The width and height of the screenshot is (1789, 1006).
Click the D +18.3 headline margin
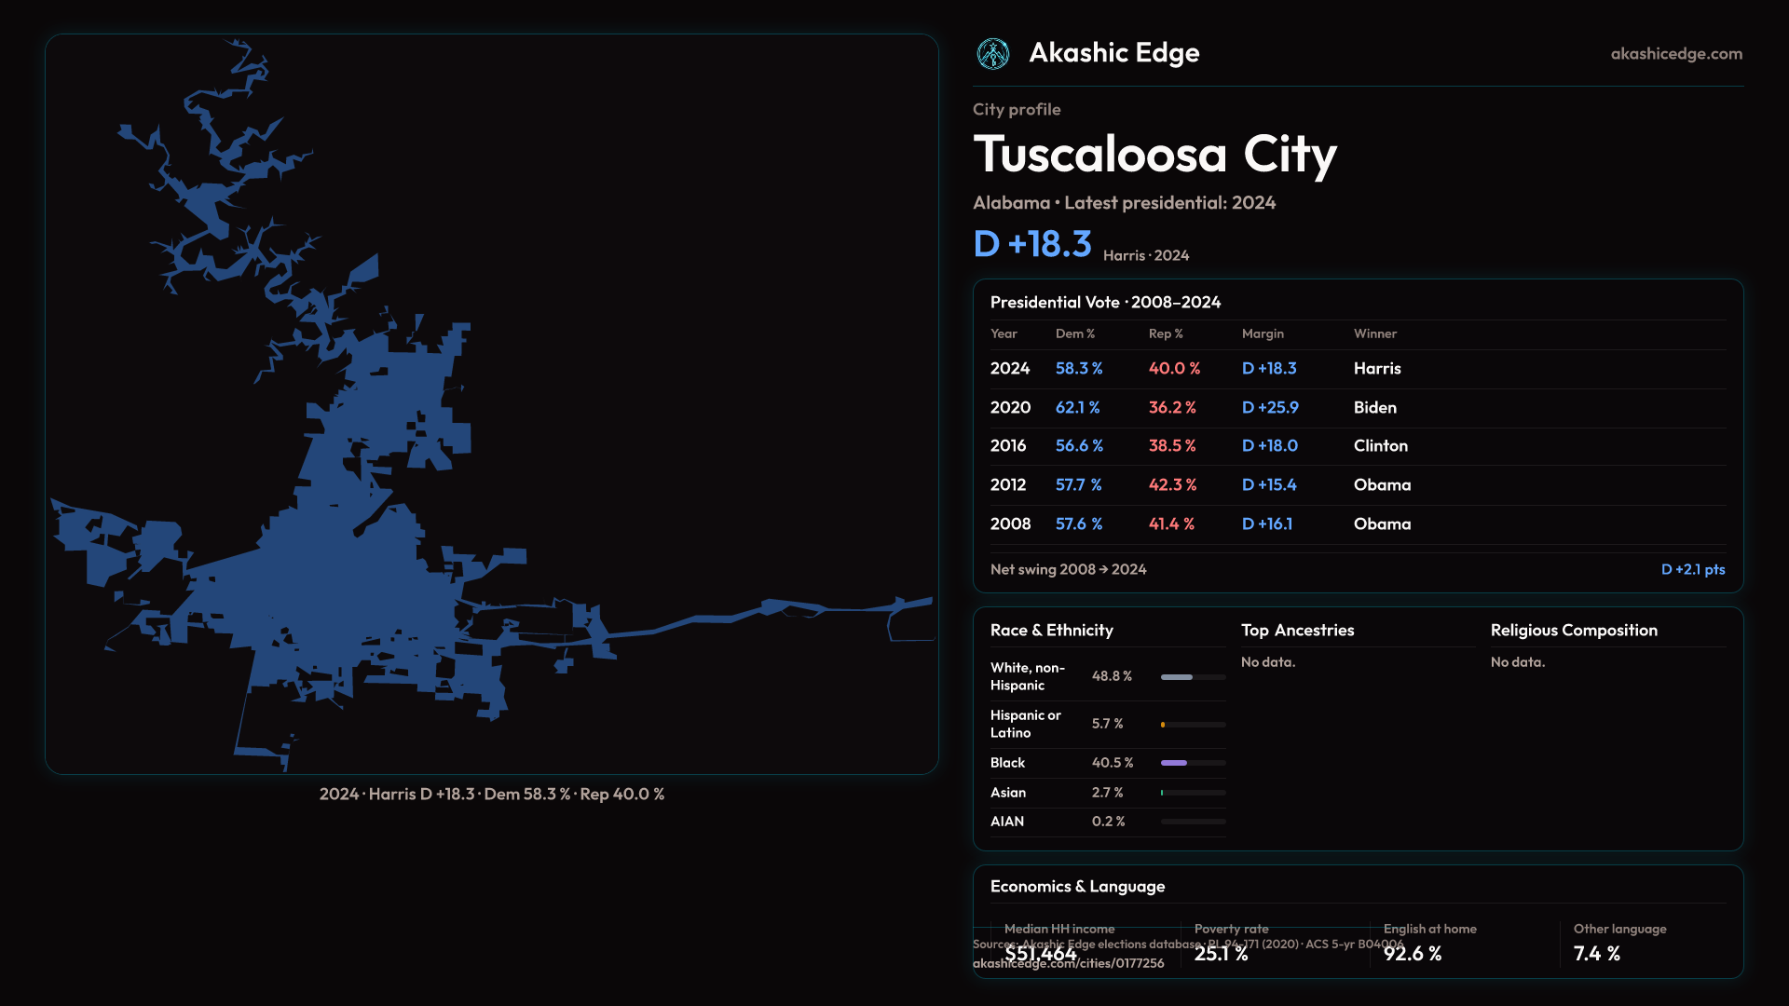[x=1031, y=244]
